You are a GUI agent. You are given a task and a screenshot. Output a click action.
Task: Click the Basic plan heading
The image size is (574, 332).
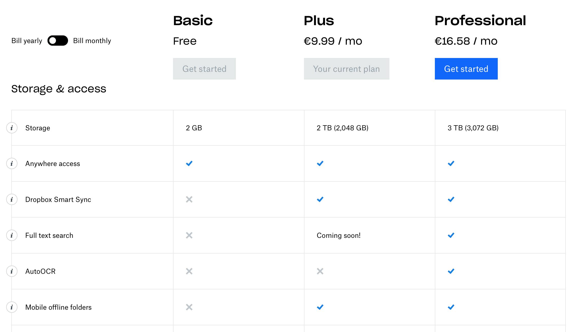[x=193, y=21]
